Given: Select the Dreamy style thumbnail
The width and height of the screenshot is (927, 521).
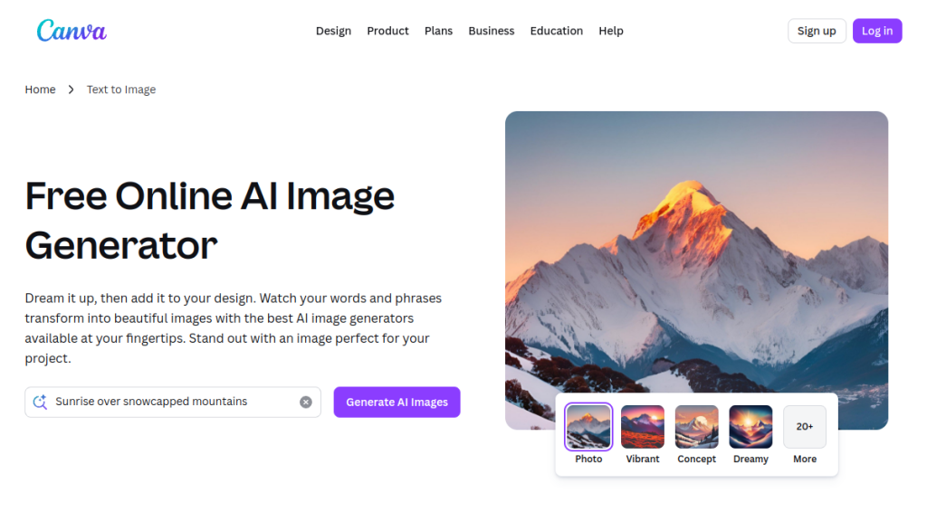Looking at the screenshot, I should 750,427.
